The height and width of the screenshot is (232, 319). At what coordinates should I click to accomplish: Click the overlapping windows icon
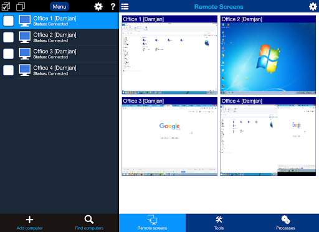tap(21, 6)
